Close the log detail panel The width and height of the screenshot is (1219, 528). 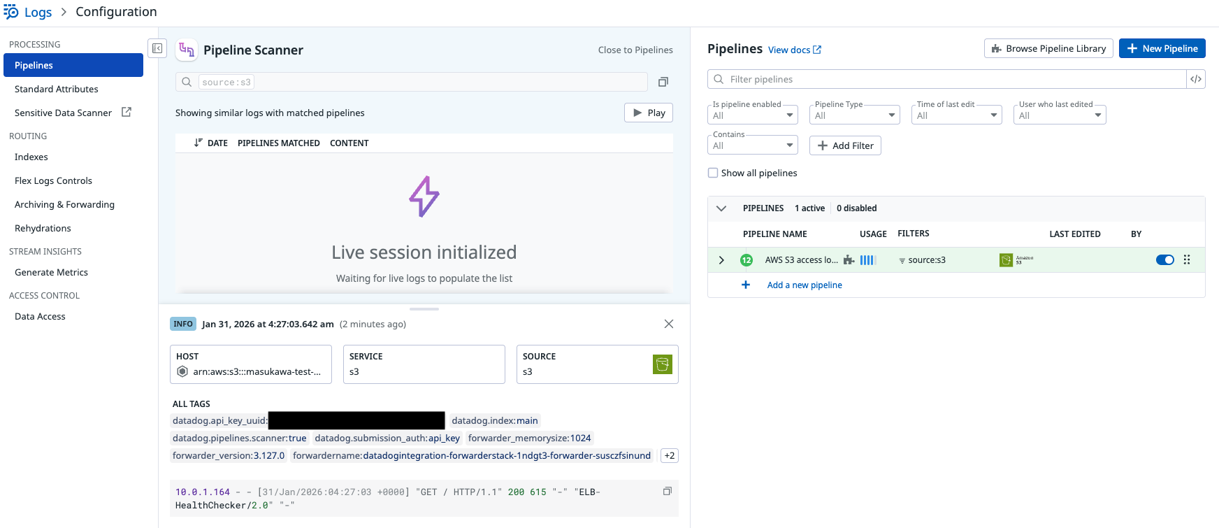[x=669, y=324]
